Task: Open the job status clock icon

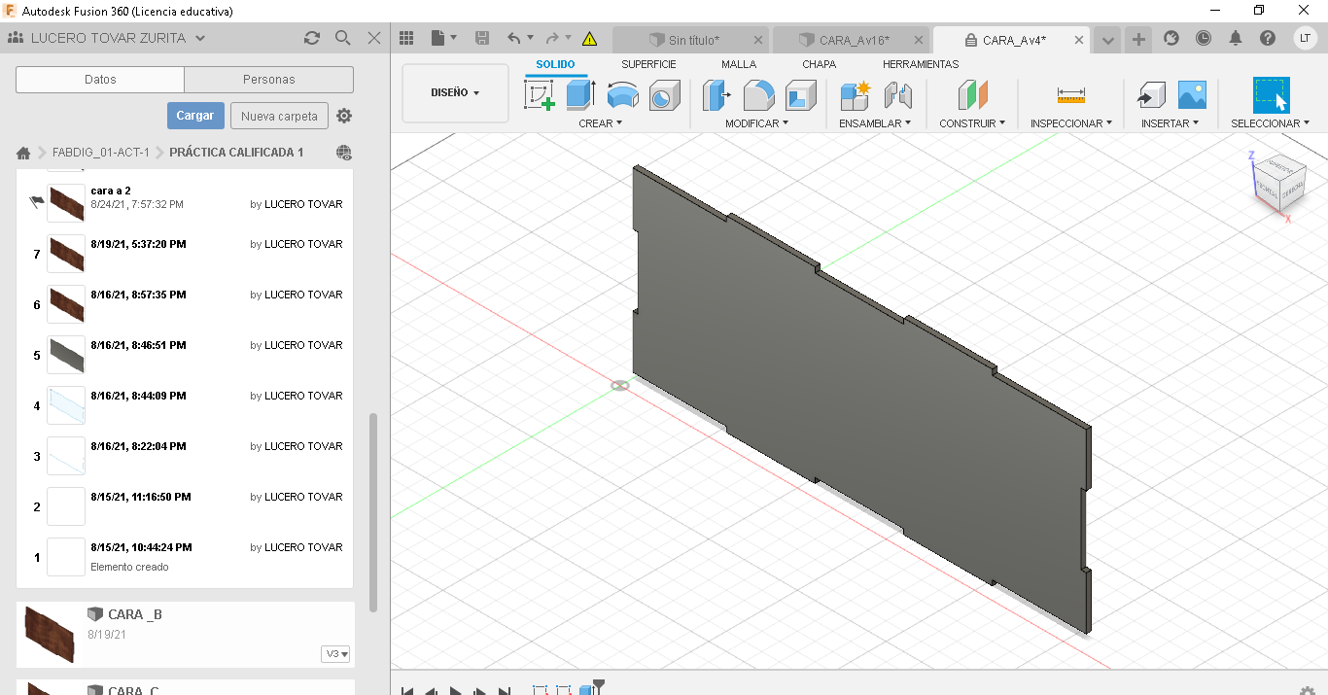Action: 1204,38
